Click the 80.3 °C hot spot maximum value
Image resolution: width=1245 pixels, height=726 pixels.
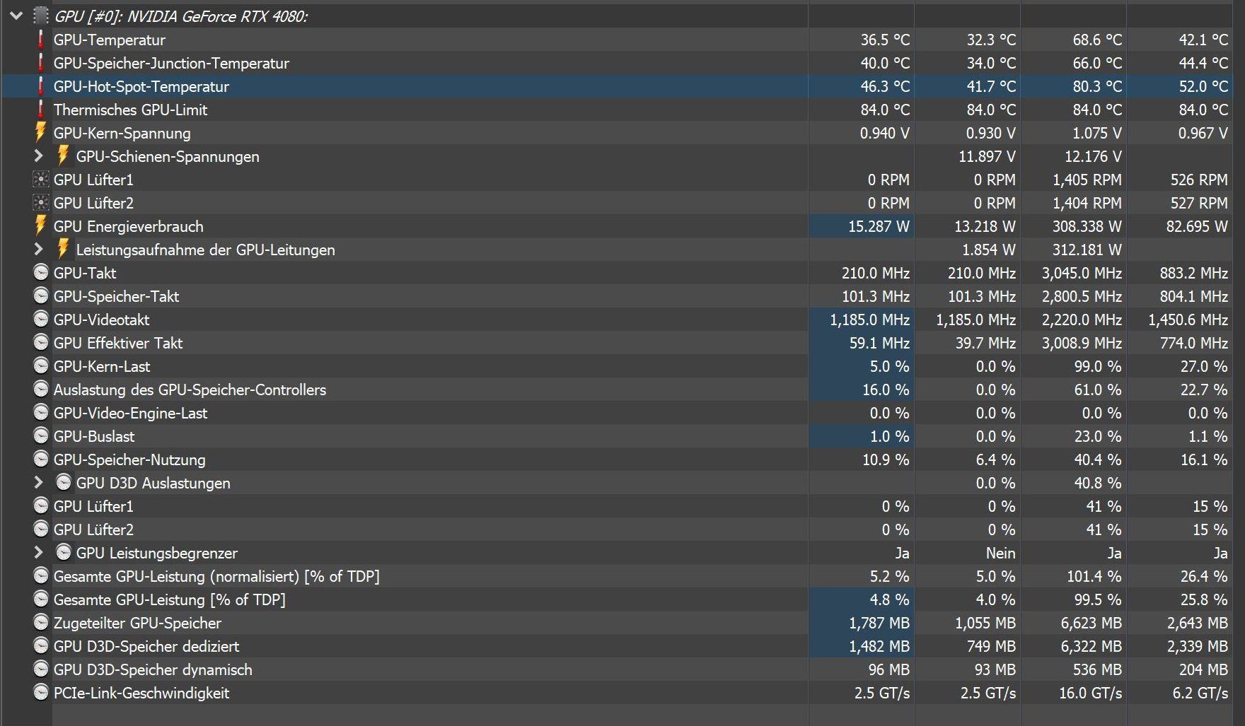(x=1097, y=87)
